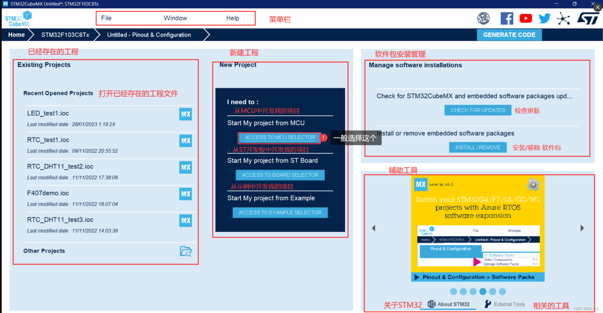Click the YouTube icon in the header
603x313 pixels.
pos(526,18)
